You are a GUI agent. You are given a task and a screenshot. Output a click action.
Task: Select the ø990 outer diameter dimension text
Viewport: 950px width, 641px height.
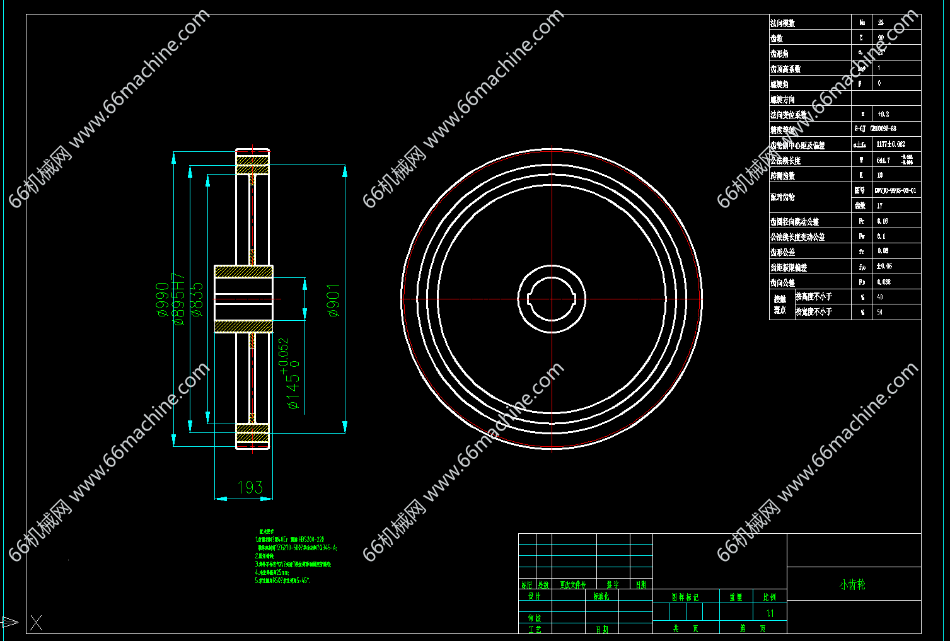(x=162, y=300)
